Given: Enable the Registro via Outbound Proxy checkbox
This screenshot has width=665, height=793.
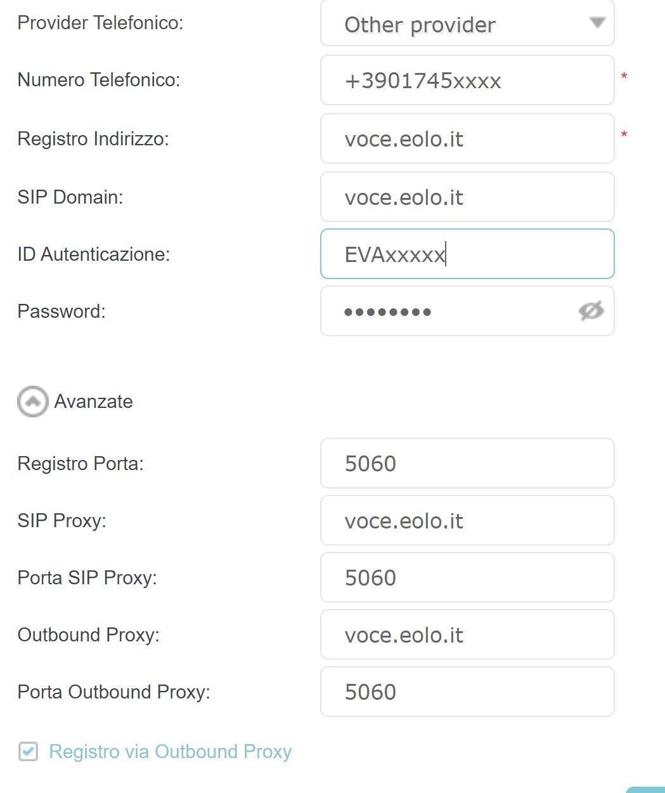Looking at the screenshot, I should [28, 752].
